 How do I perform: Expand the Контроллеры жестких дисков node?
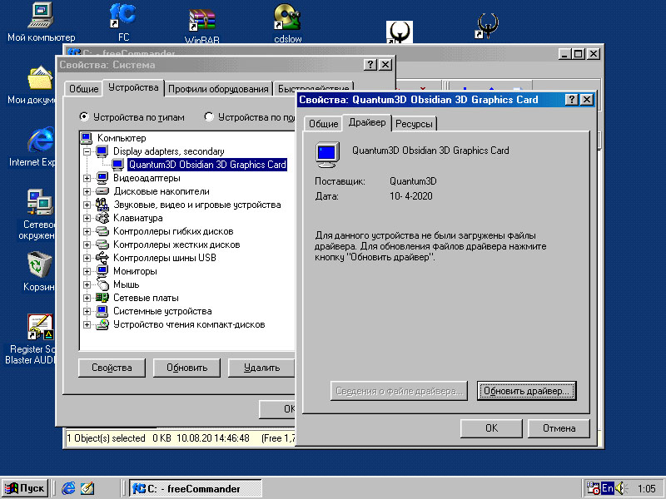87,245
